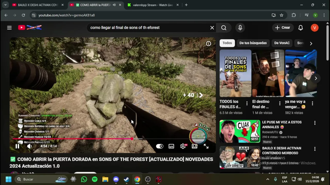Enter fullscreen video mode
Image resolution: width=330 pixels, height=185 pixels.
click(206, 146)
